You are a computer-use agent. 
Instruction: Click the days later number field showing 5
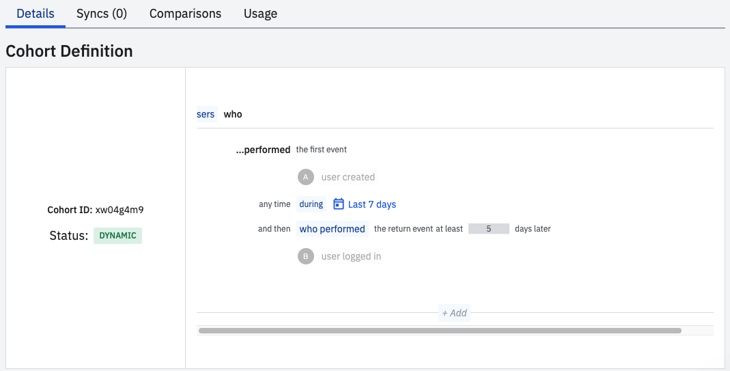coord(489,229)
